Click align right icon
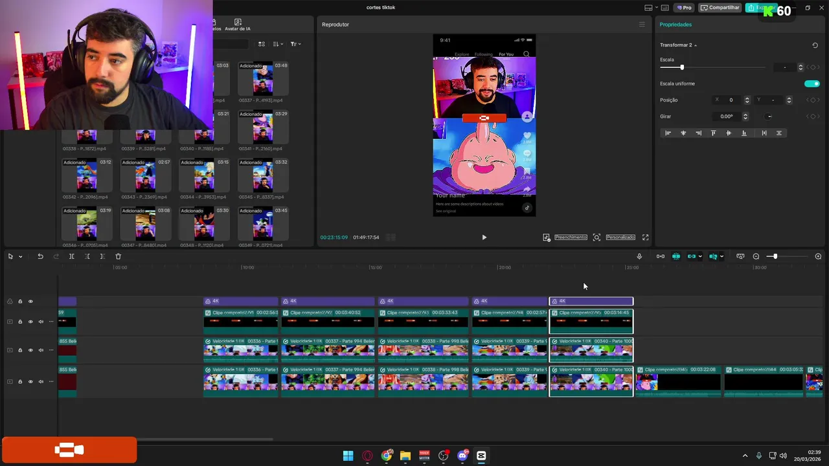This screenshot has width=829, height=466. pos(698,133)
